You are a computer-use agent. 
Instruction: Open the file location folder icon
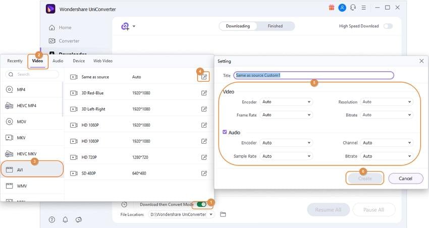pos(223,214)
